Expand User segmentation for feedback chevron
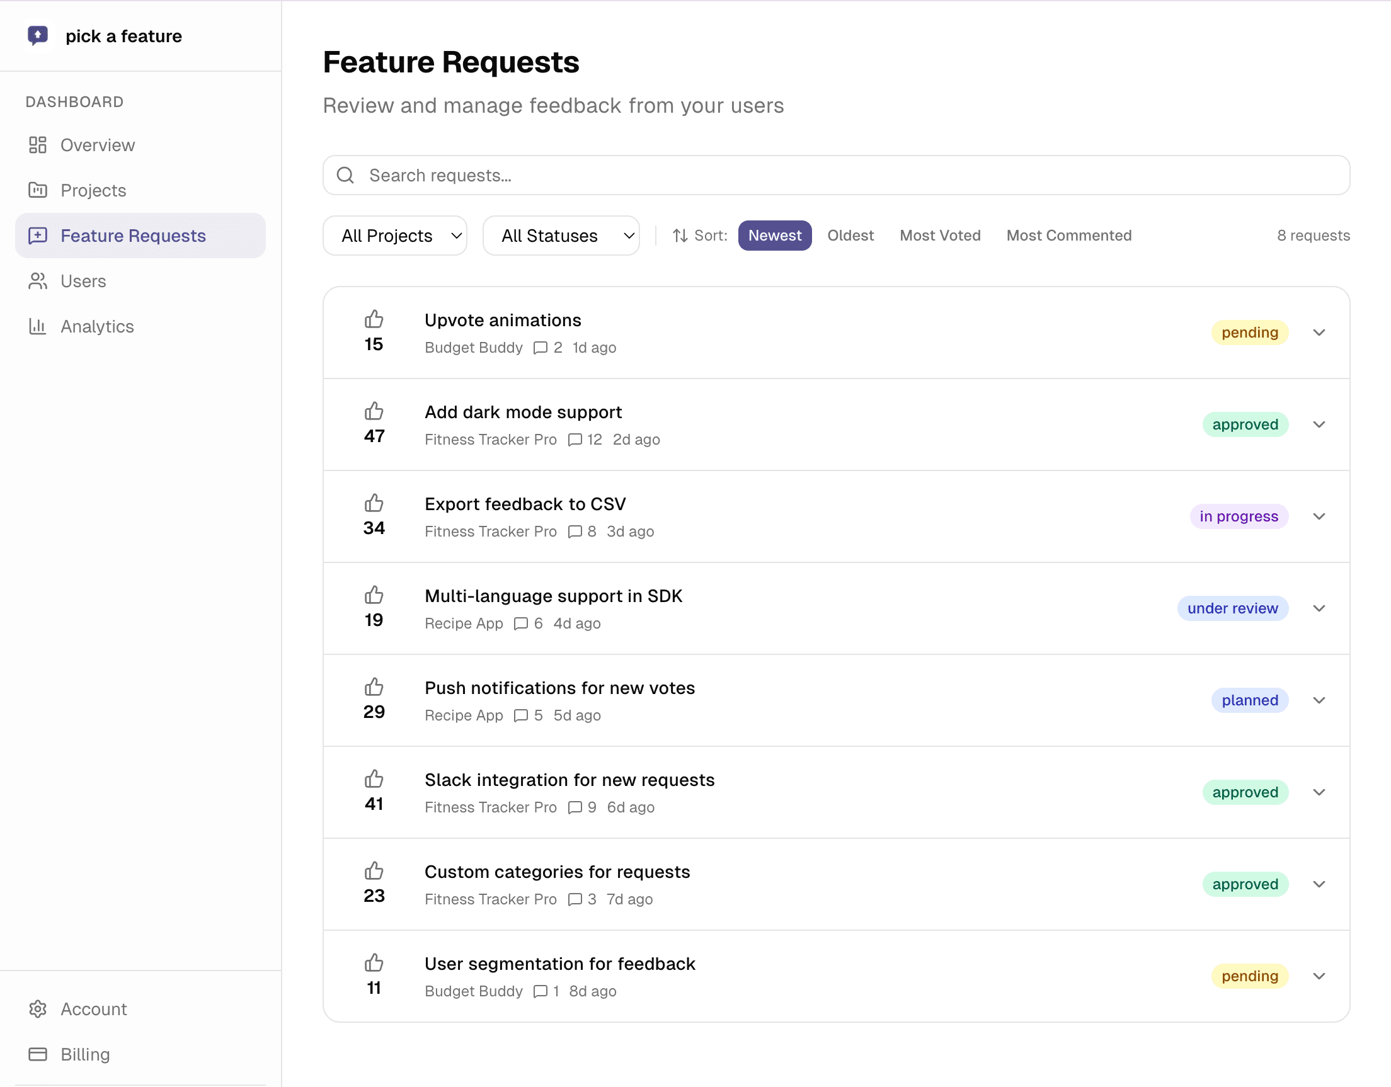Viewport: 1391px width, 1087px height. click(1319, 976)
